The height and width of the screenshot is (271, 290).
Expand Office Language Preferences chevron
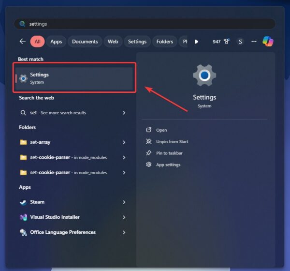124,232
